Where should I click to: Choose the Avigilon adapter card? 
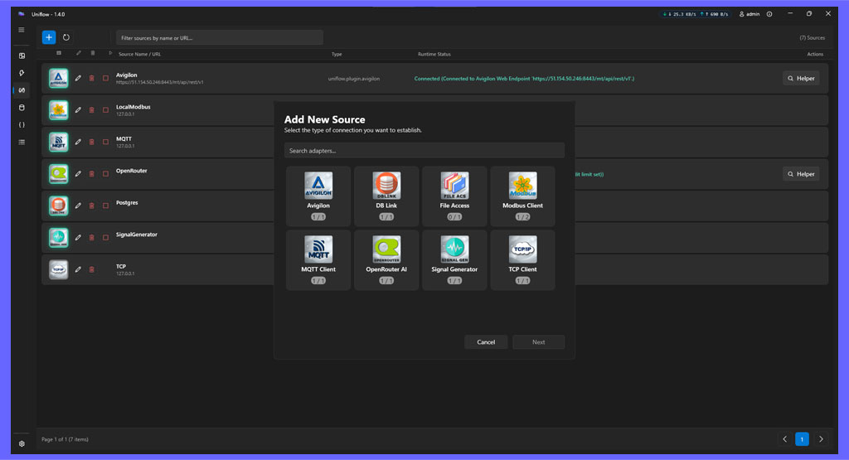point(318,196)
